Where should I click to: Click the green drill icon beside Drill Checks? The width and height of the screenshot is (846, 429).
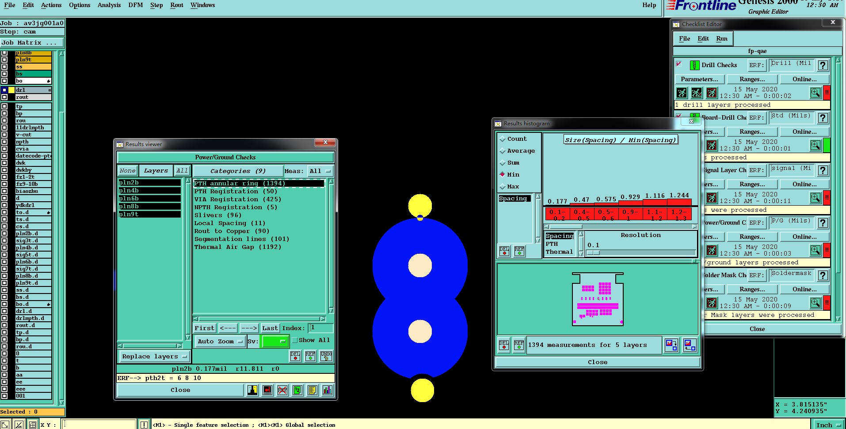[x=694, y=65]
